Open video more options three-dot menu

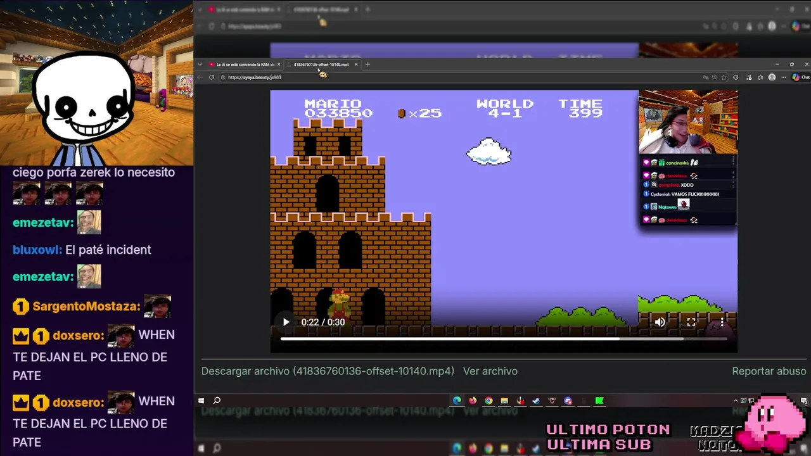[722, 322]
